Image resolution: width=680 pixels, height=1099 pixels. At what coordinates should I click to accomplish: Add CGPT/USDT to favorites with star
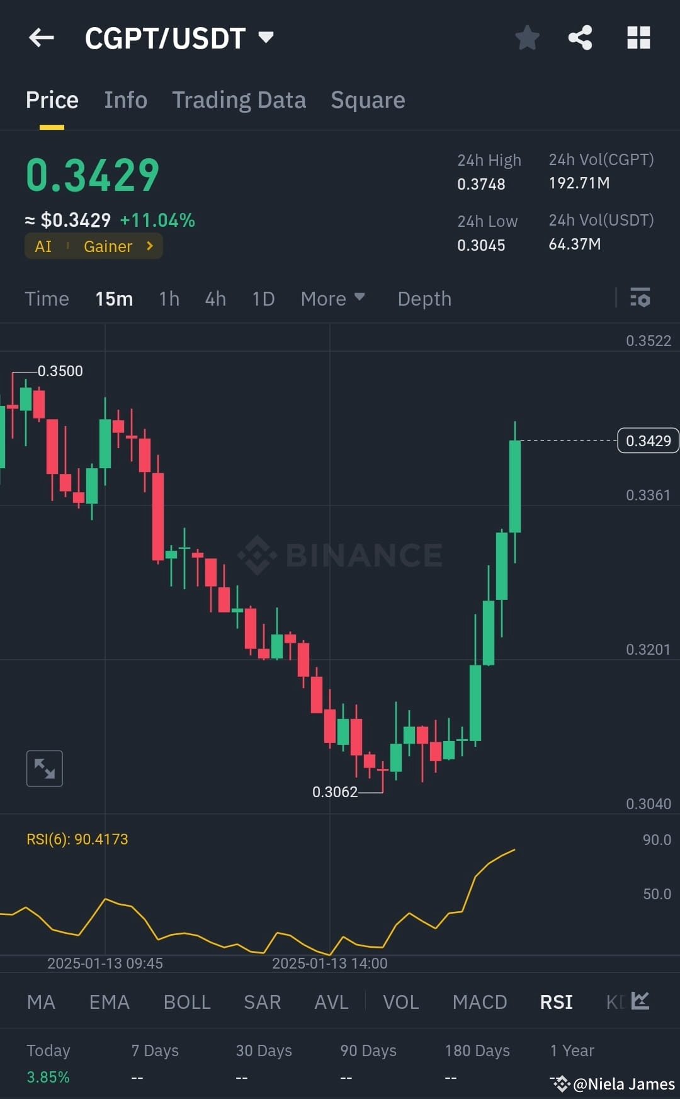527,38
